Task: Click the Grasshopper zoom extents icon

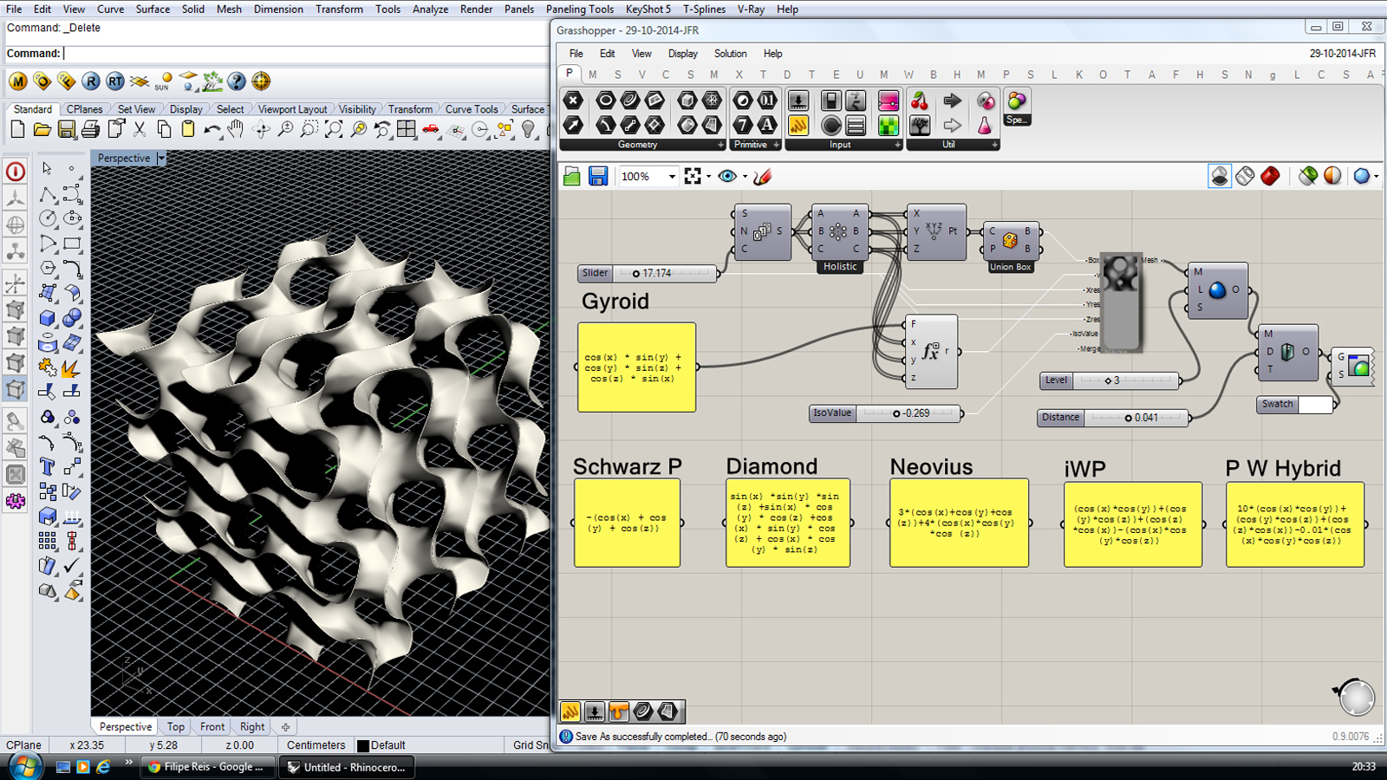Action: [692, 177]
